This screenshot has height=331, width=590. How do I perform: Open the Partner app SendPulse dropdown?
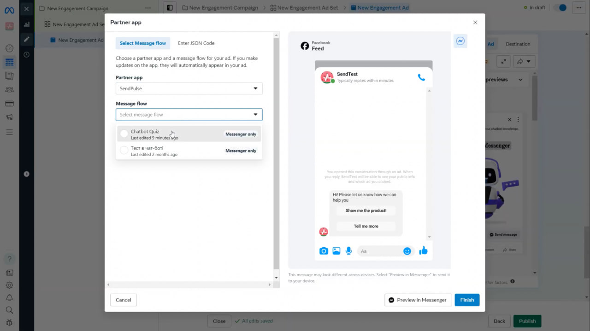[x=189, y=88]
